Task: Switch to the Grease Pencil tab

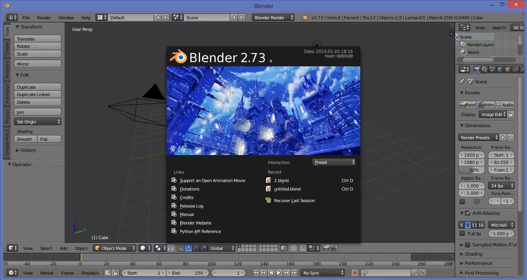Action: click(7, 142)
